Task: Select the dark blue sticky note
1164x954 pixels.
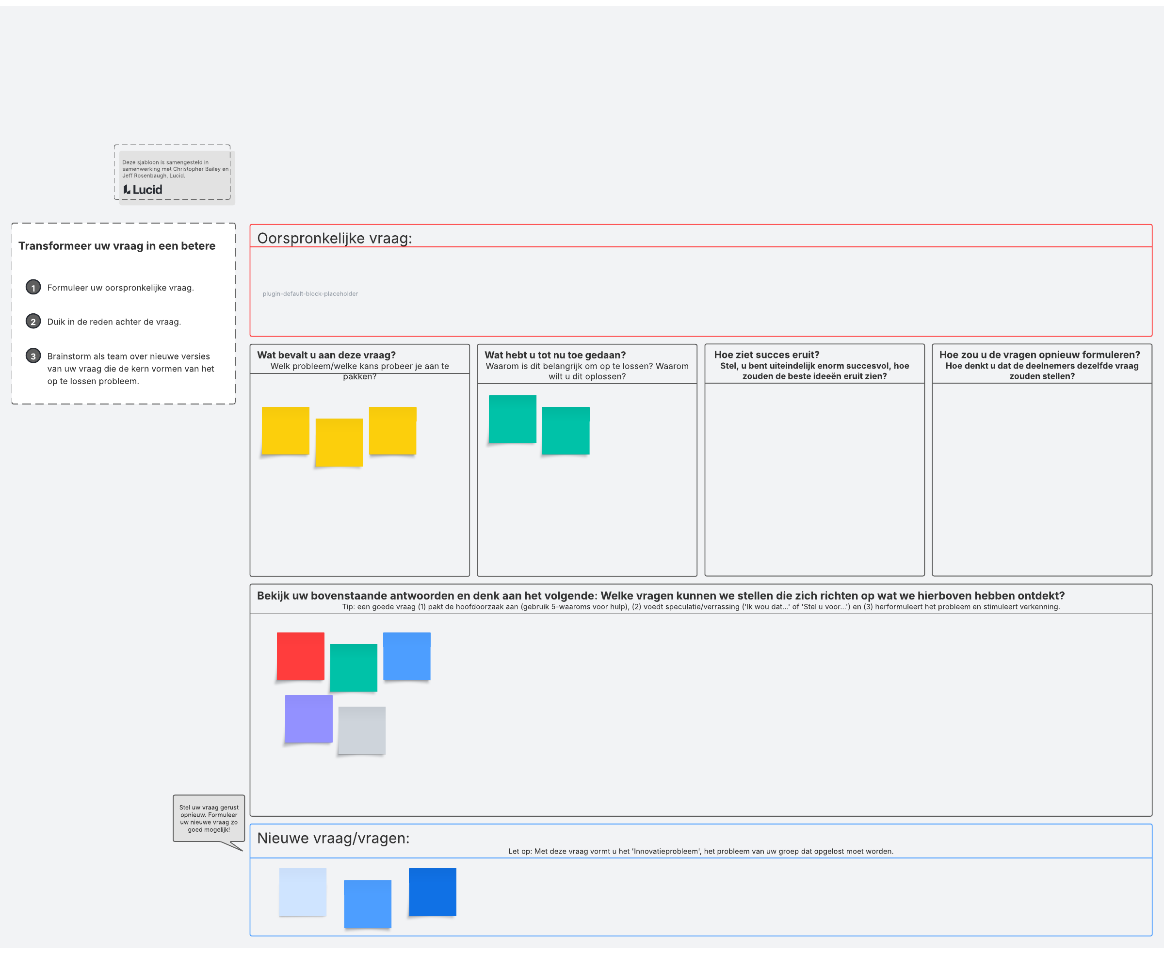Action: (x=432, y=891)
